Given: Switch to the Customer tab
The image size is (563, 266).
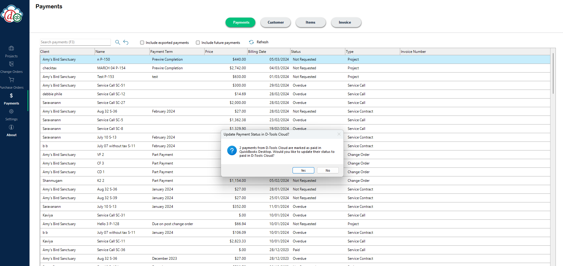Looking at the screenshot, I should (276, 22).
